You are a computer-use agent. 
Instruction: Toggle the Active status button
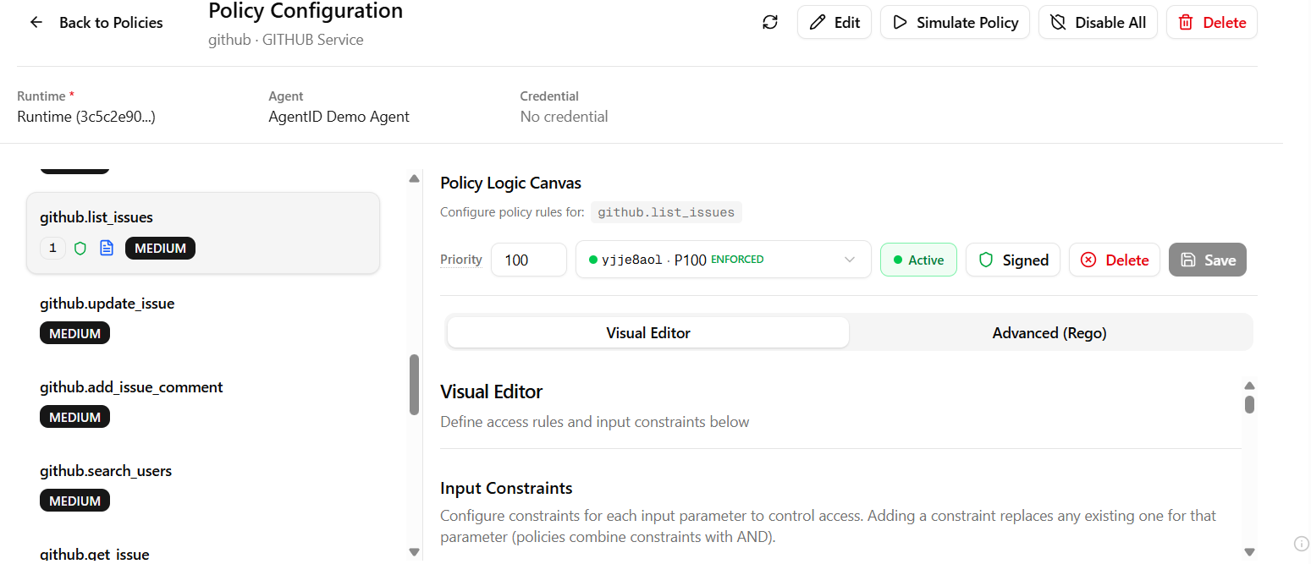917,260
